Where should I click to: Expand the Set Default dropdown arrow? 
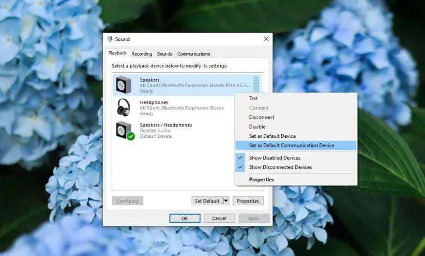coord(226,201)
